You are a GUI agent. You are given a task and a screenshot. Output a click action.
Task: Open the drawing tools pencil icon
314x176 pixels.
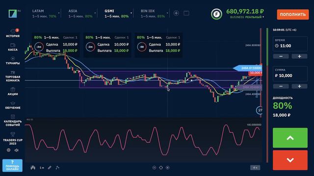point(50,168)
